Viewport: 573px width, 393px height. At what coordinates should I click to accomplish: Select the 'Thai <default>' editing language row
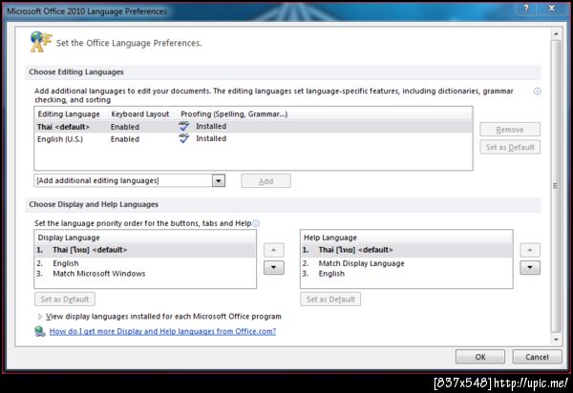pyautogui.click(x=253, y=127)
